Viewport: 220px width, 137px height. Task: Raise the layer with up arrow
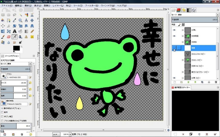point(188,82)
